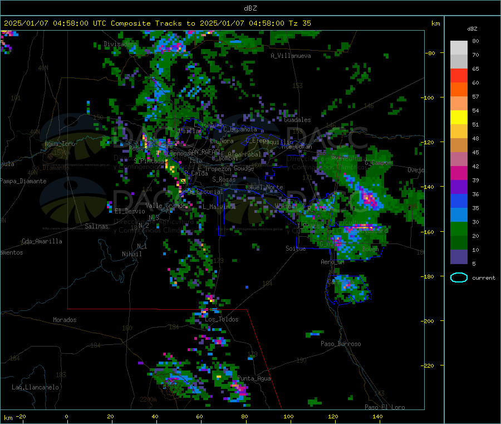This screenshot has height=424, width=501.
Task: Click the Gouge place label
Action: click(244, 168)
